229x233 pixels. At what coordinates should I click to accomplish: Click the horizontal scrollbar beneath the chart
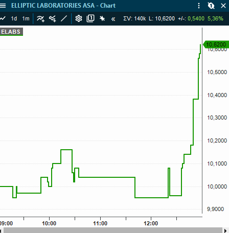point(113,230)
